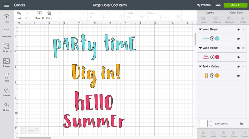
Task: Click the pink color swatch
Action: click(x=217, y=57)
